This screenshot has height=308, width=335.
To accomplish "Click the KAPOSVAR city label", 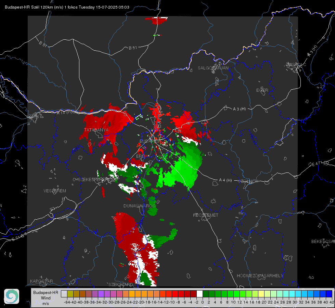I will tap(41, 281).
